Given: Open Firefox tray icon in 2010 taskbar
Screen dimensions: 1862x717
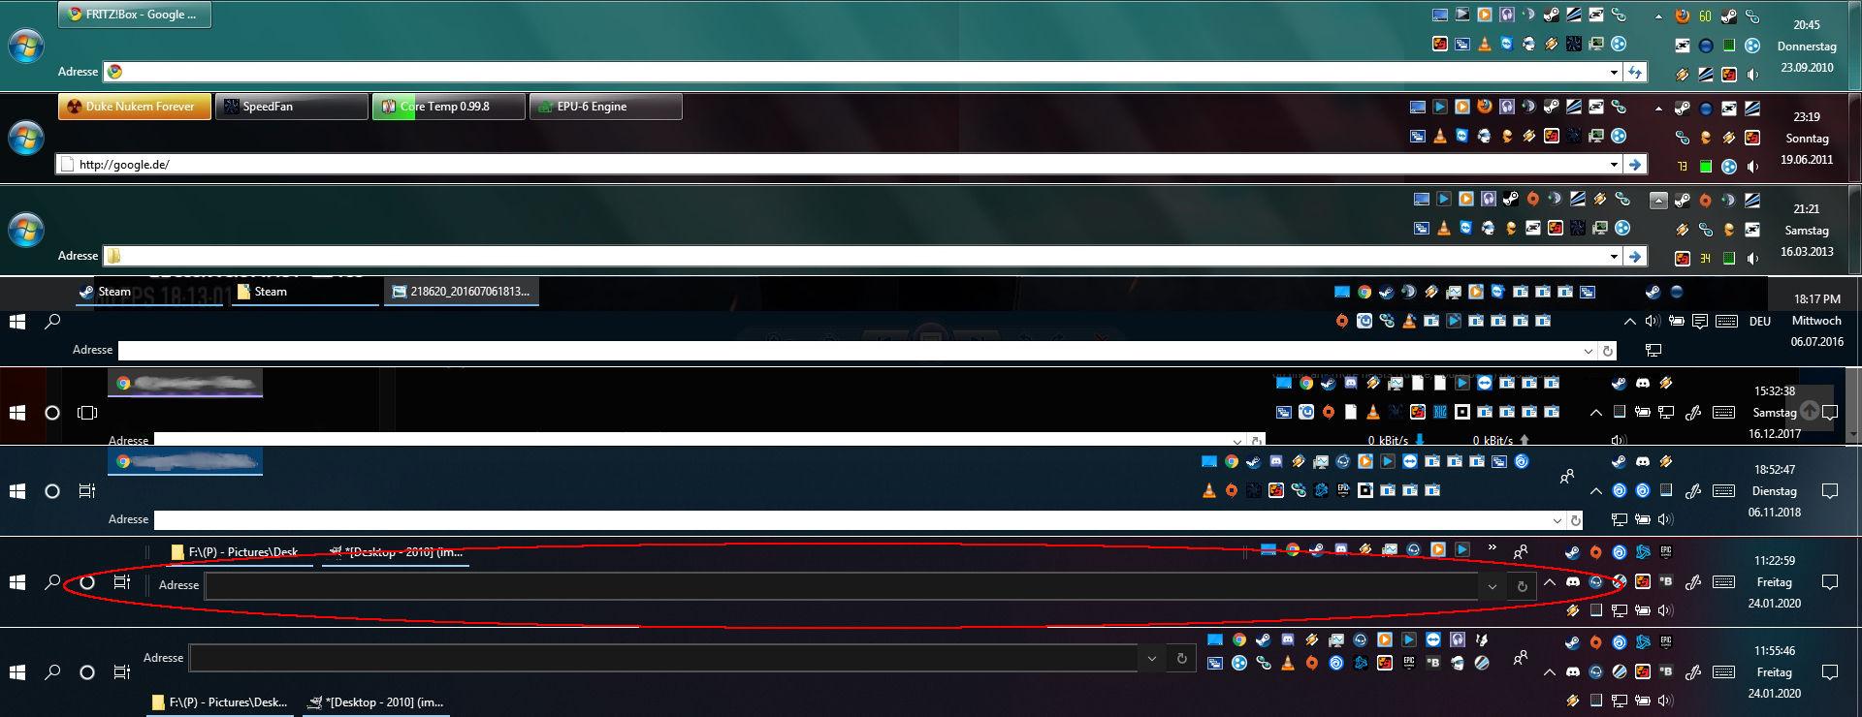Looking at the screenshot, I should tap(1682, 16).
